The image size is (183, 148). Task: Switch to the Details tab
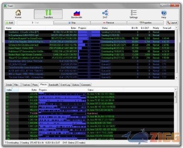tap(9, 85)
